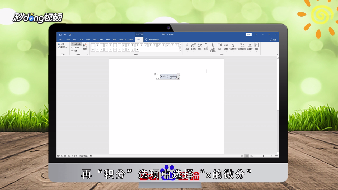
Task: Insert the delta symbol
Action: coord(137,45)
